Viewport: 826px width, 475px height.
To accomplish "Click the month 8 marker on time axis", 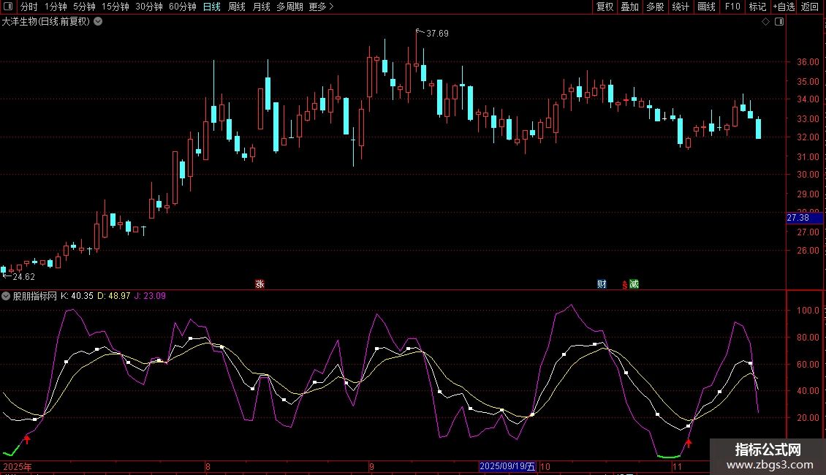I will tap(208, 466).
